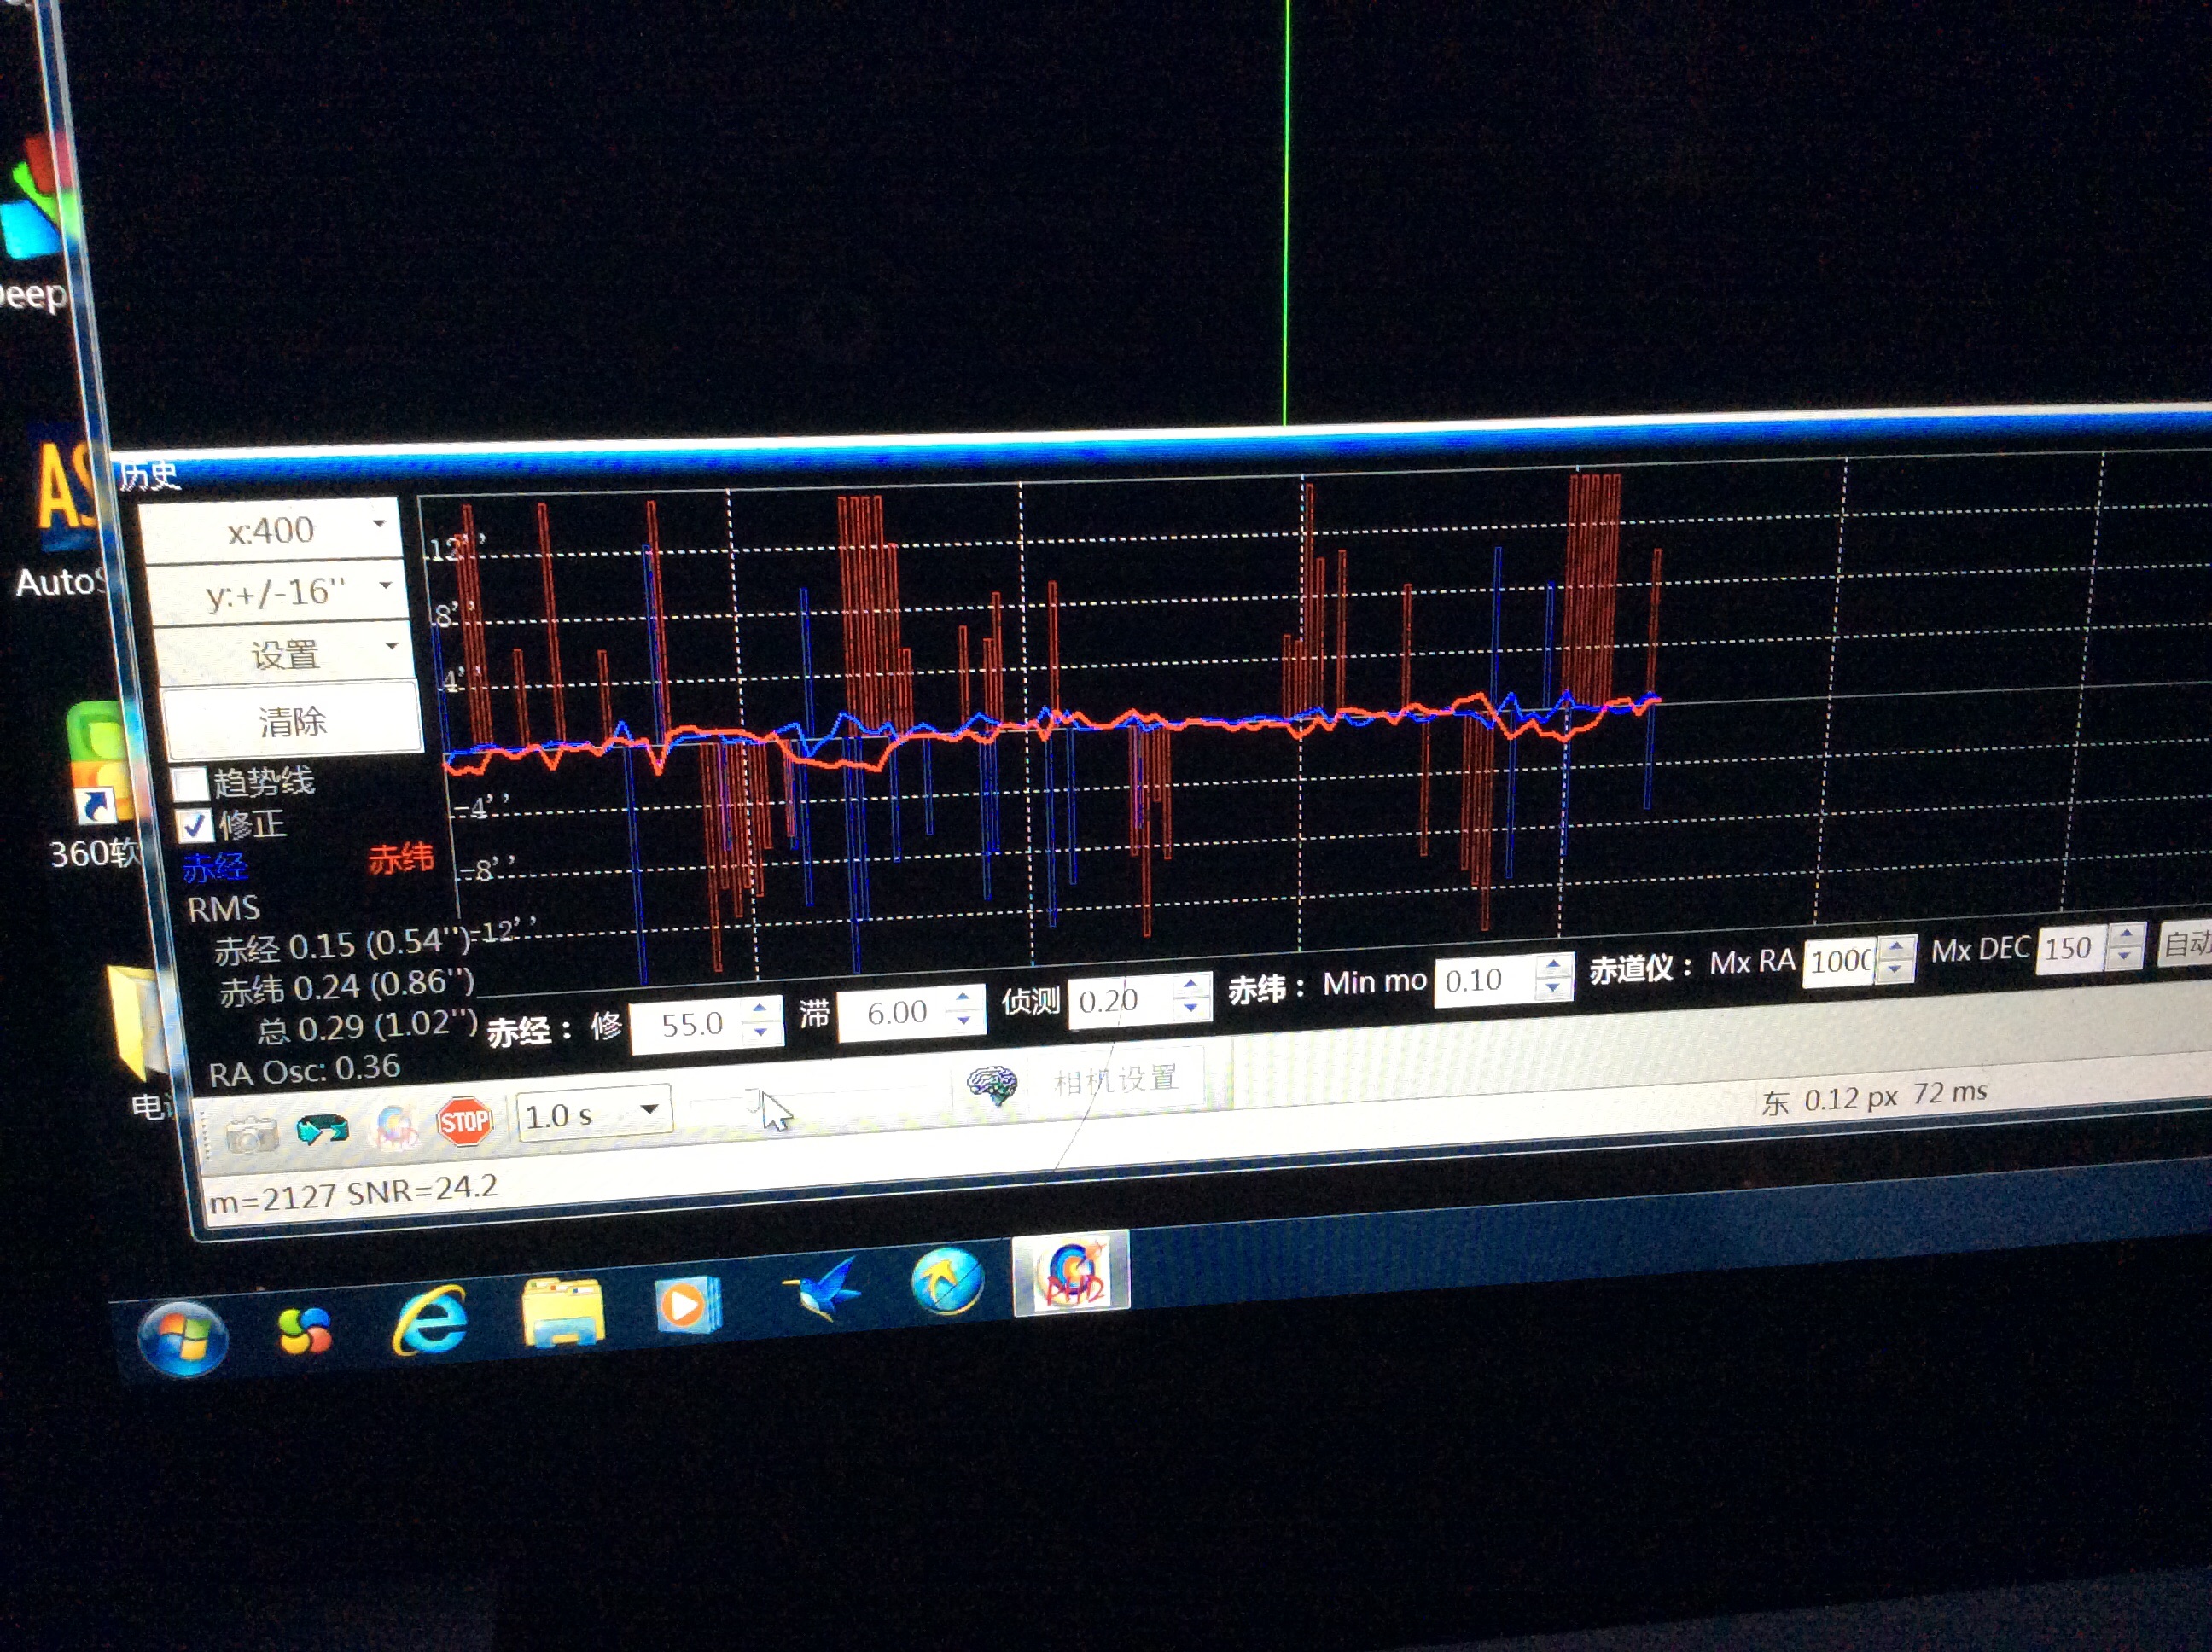Click the Windows Start orb
This screenshot has height=1652, width=2212.
[x=183, y=1339]
